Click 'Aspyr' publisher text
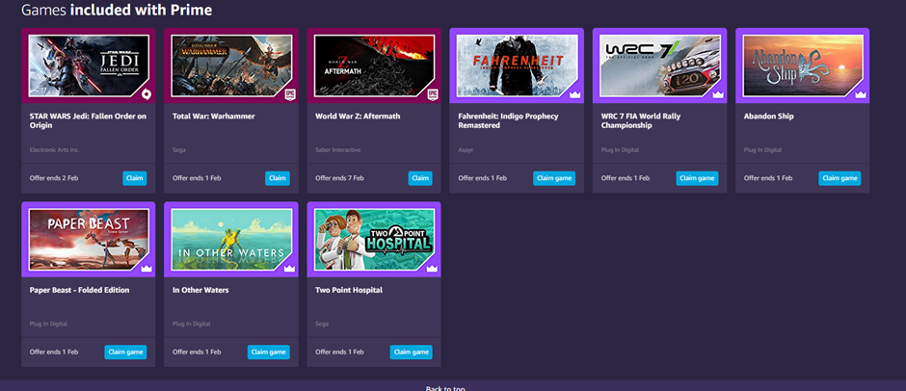Image resolution: width=906 pixels, height=391 pixels. (466, 150)
